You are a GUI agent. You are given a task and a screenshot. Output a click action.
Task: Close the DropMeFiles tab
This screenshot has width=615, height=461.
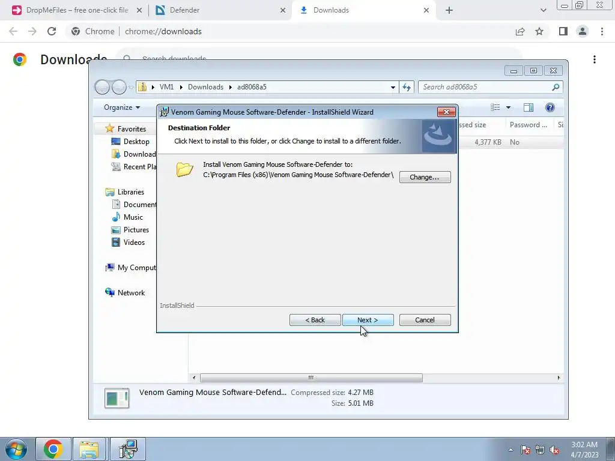pyautogui.click(x=139, y=11)
